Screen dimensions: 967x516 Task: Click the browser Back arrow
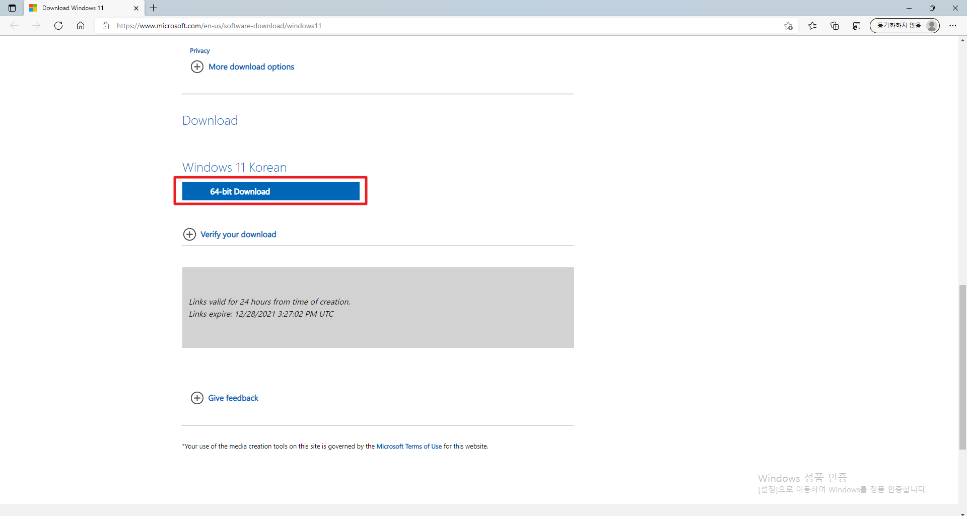click(x=14, y=26)
